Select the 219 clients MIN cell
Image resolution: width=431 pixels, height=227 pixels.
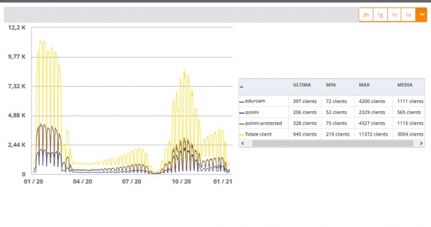[x=338, y=134]
